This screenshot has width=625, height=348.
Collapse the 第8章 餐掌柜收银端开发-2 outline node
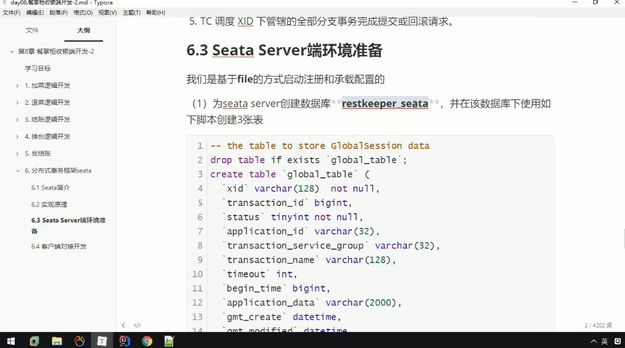pyautogui.click(x=12, y=51)
